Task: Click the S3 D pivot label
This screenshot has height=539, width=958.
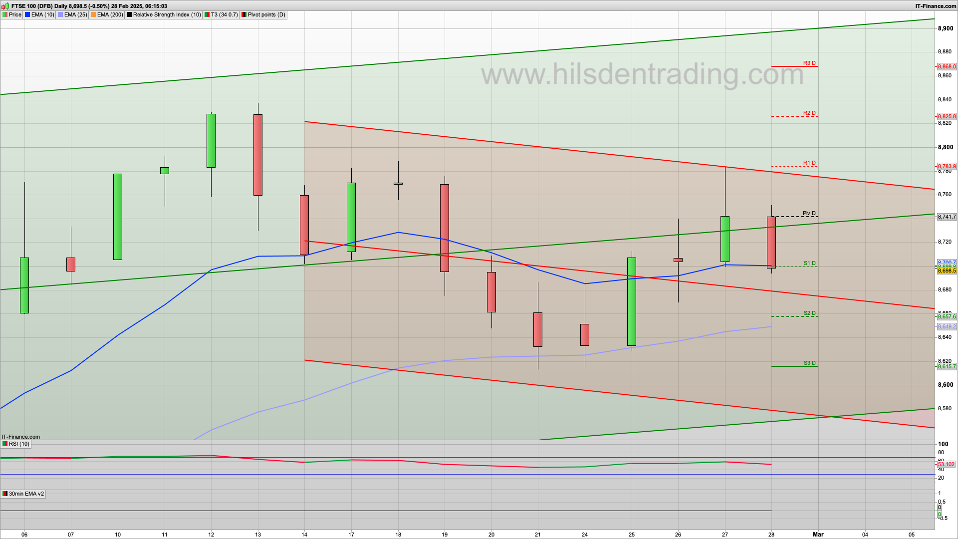Action: [x=809, y=363]
